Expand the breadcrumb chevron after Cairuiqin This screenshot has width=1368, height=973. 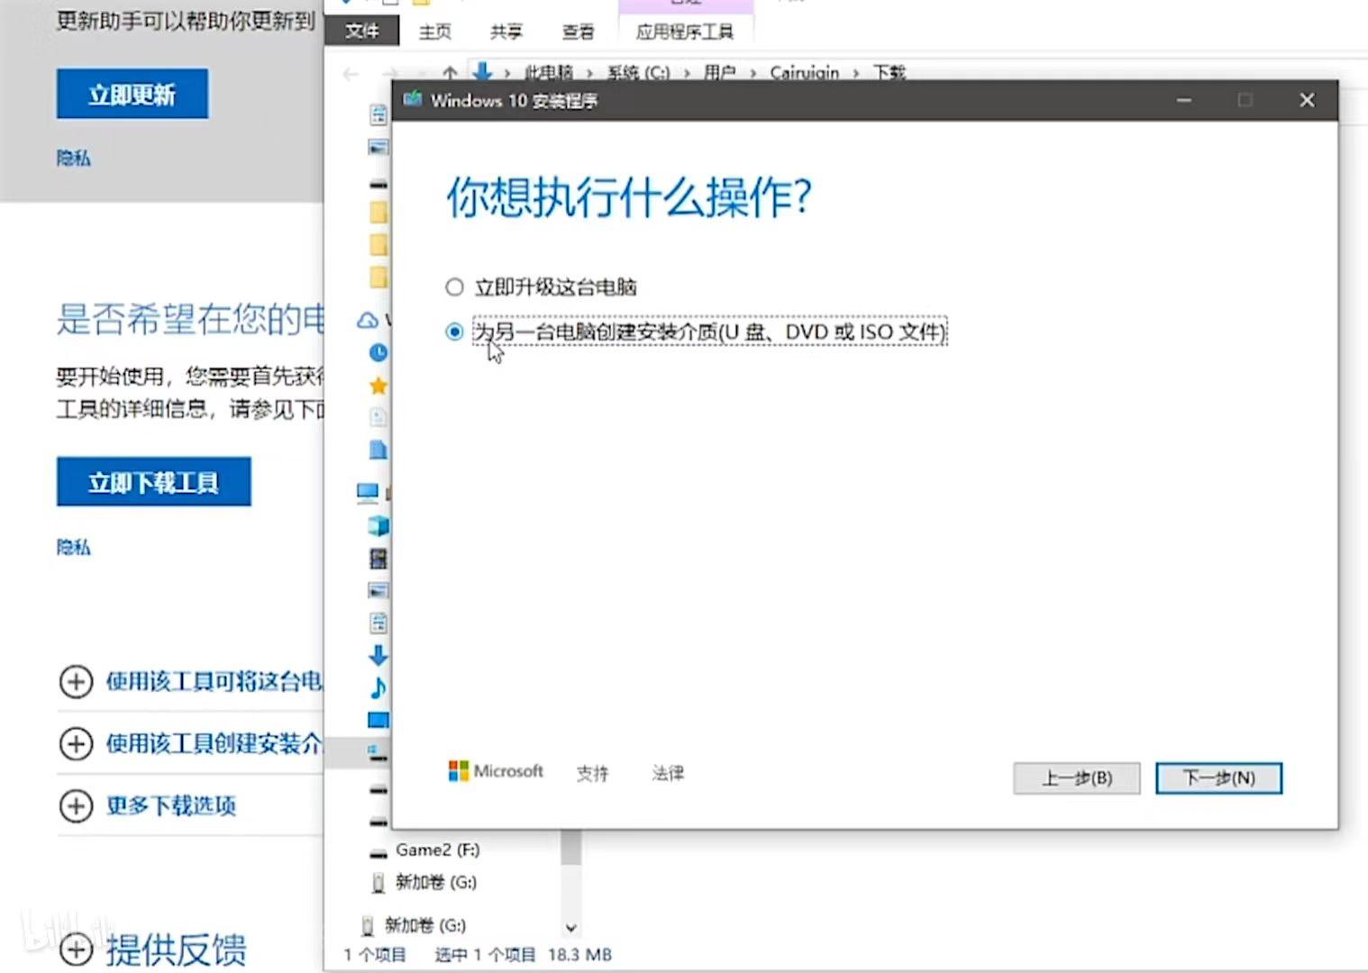856,73
